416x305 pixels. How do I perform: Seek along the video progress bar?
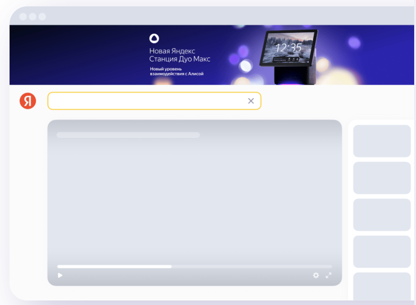[x=194, y=266]
